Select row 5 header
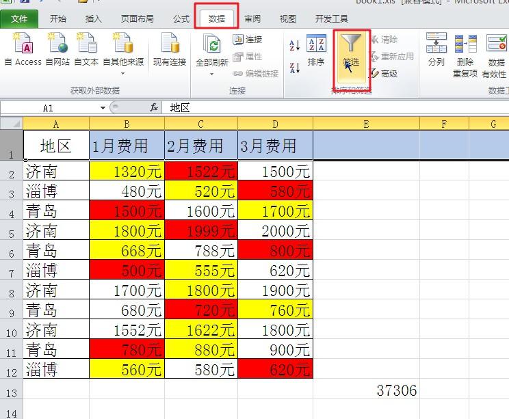 pos(12,231)
